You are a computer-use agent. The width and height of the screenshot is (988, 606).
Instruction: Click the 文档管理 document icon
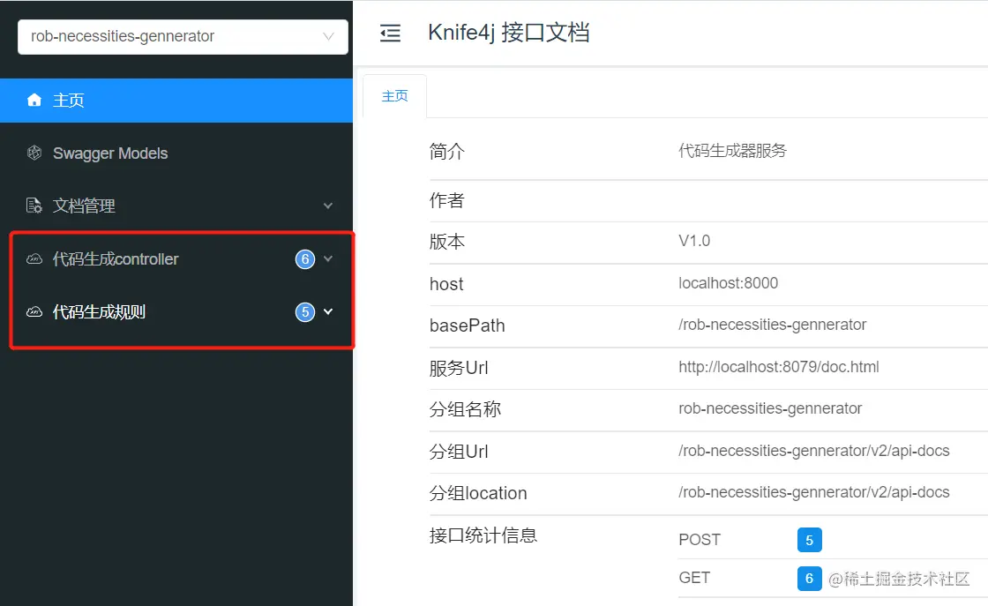(x=34, y=206)
